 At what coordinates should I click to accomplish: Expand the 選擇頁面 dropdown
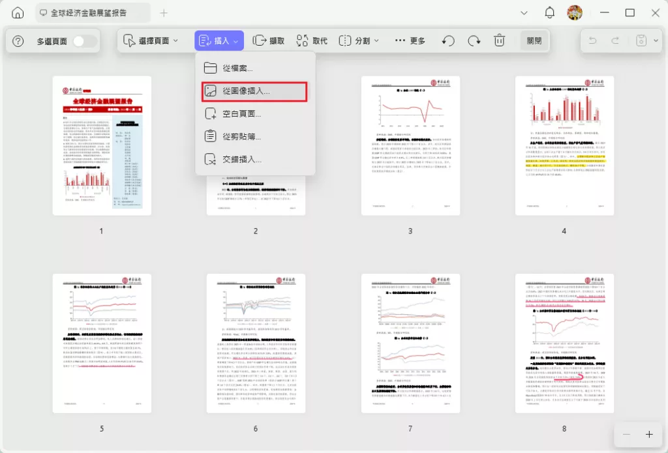tap(151, 40)
